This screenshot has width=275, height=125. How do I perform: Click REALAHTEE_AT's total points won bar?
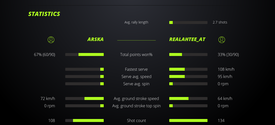(188, 54)
